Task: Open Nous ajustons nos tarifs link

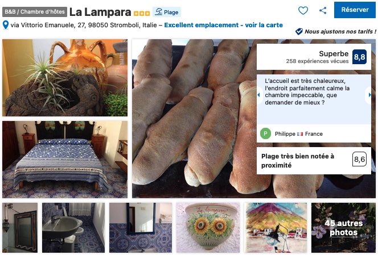Action: [340, 31]
